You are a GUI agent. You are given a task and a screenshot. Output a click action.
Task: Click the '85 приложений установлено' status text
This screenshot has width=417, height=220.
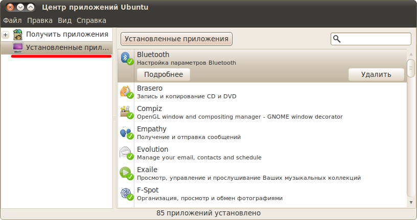click(208, 213)
